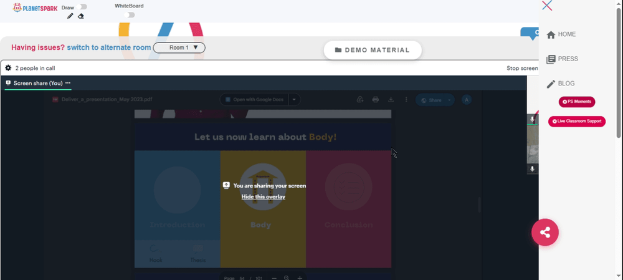Image resolution: width=623 pixels, height=280 pixels.
Task: Click the Home house icon
Action: point(551,35)
